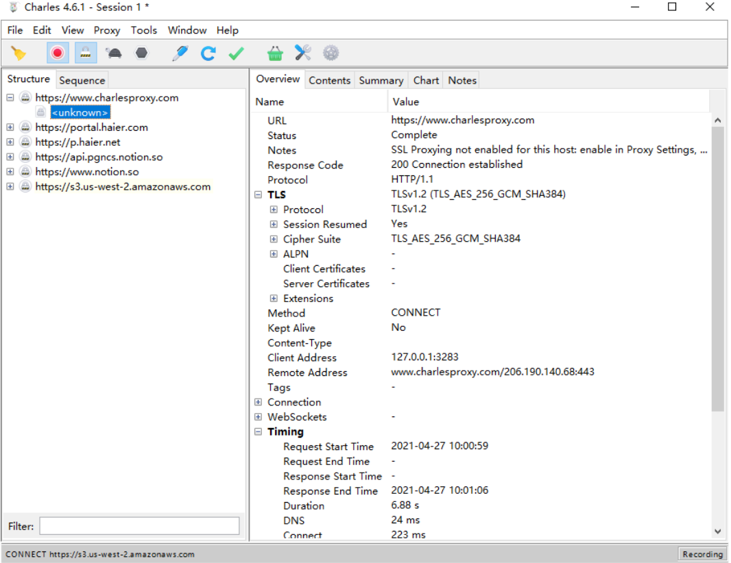Toggle breakpoints hexagon icon

(x=142, y=53)
